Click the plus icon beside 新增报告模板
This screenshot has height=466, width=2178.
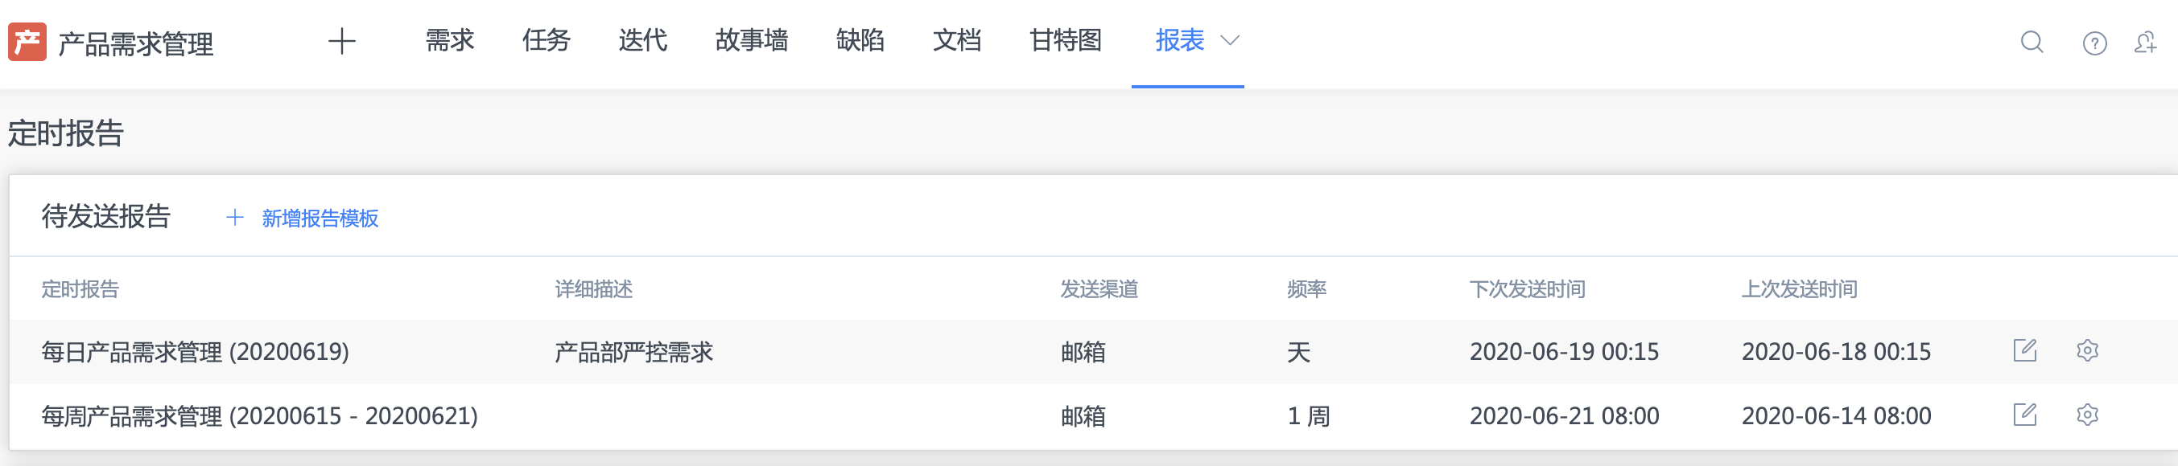(x=234, y=218)
